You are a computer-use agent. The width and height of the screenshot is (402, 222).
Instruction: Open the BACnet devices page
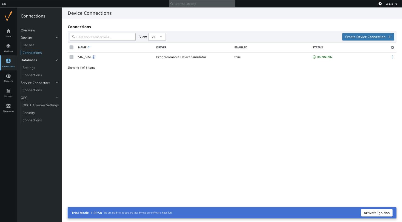[28, 45]
